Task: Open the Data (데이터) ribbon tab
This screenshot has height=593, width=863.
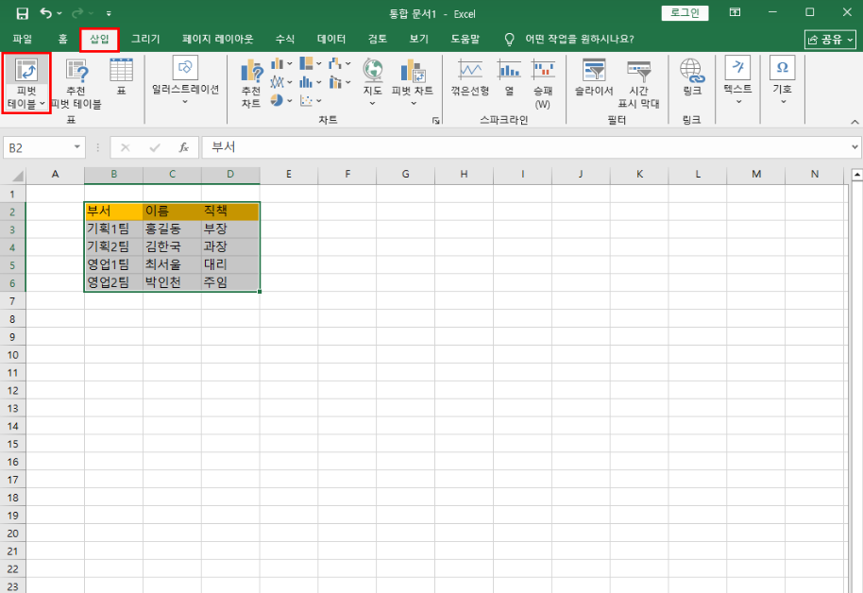Action: click(x=331, y=39)
